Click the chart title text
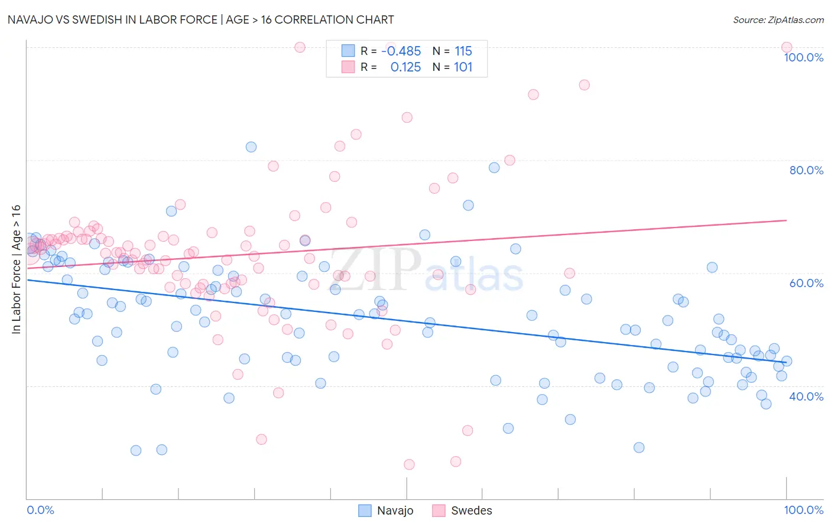The image size is (831, 527). coord(201,19)
